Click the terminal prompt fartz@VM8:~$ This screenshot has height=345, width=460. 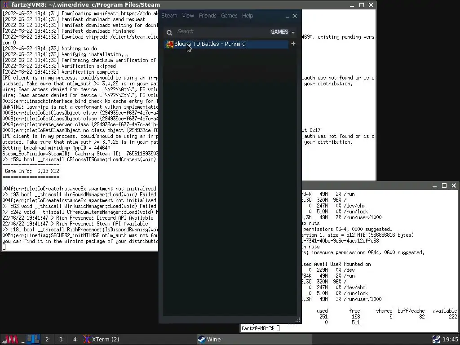click(258, 328)
